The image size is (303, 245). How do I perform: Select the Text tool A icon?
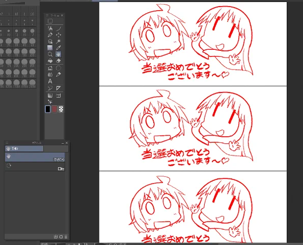pos(50,81)
